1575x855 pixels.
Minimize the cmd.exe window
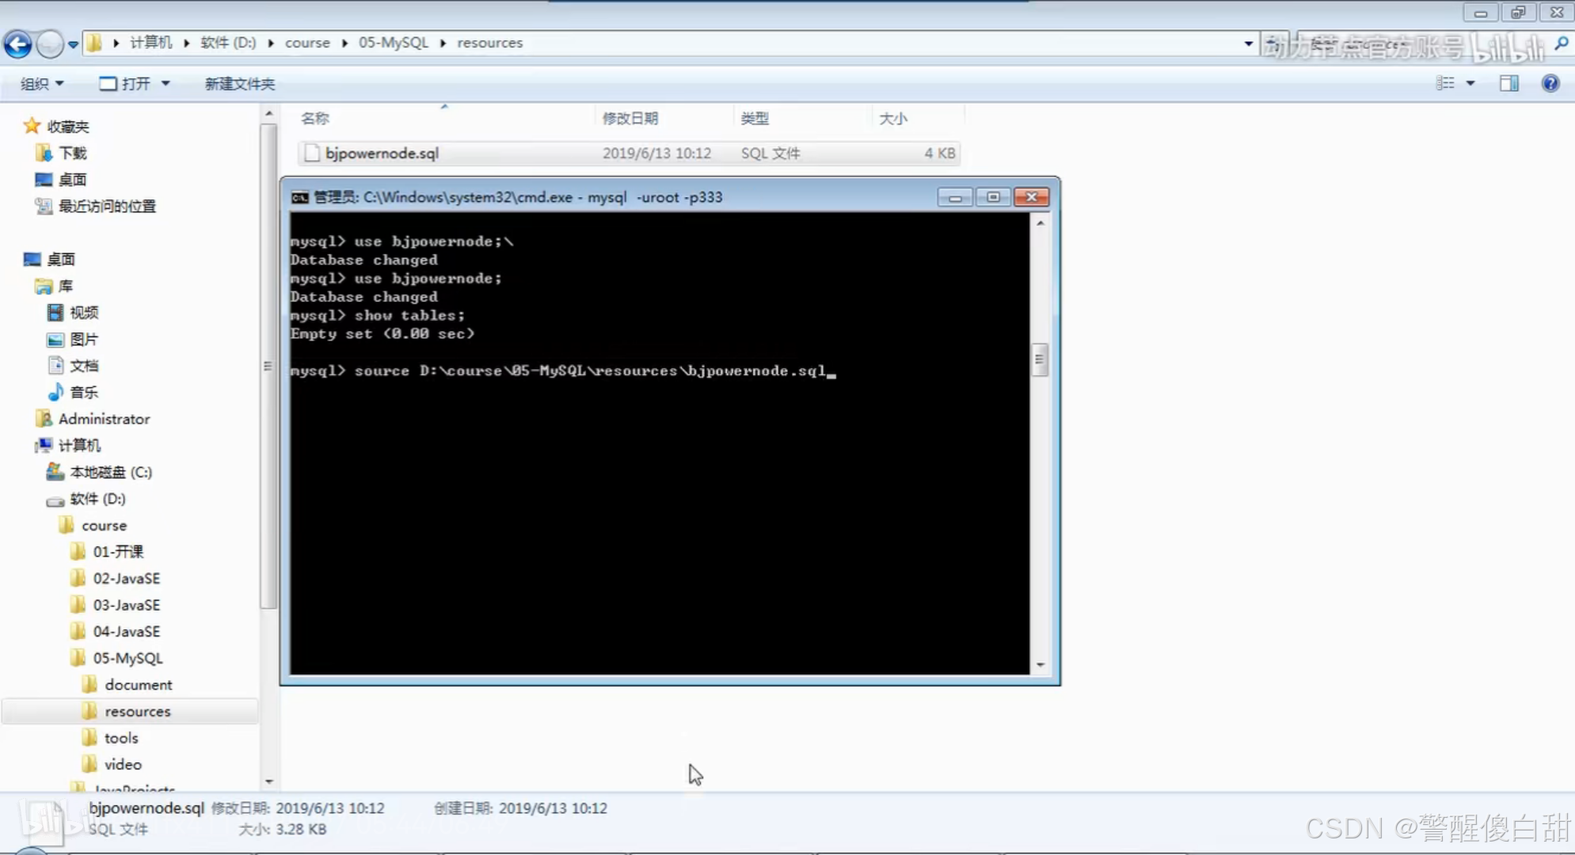click(955, 197)
